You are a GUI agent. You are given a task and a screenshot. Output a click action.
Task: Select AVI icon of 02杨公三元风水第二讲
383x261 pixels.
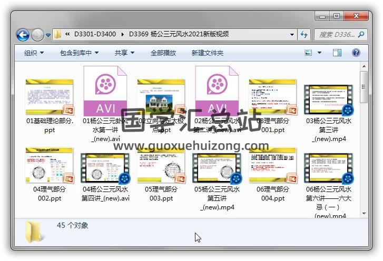click(x=217, y=91)
